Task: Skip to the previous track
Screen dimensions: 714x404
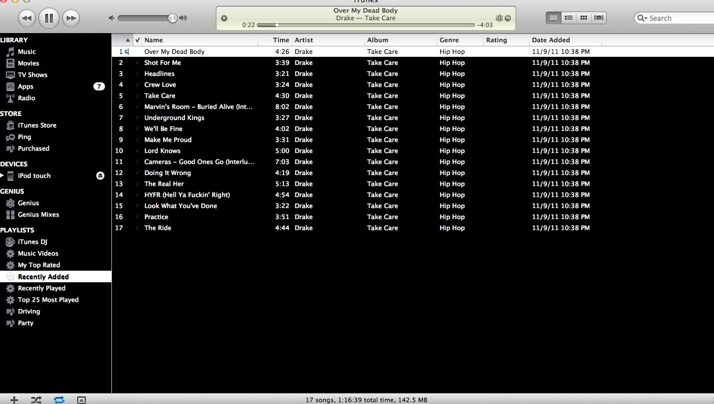Action: [27, 18]
